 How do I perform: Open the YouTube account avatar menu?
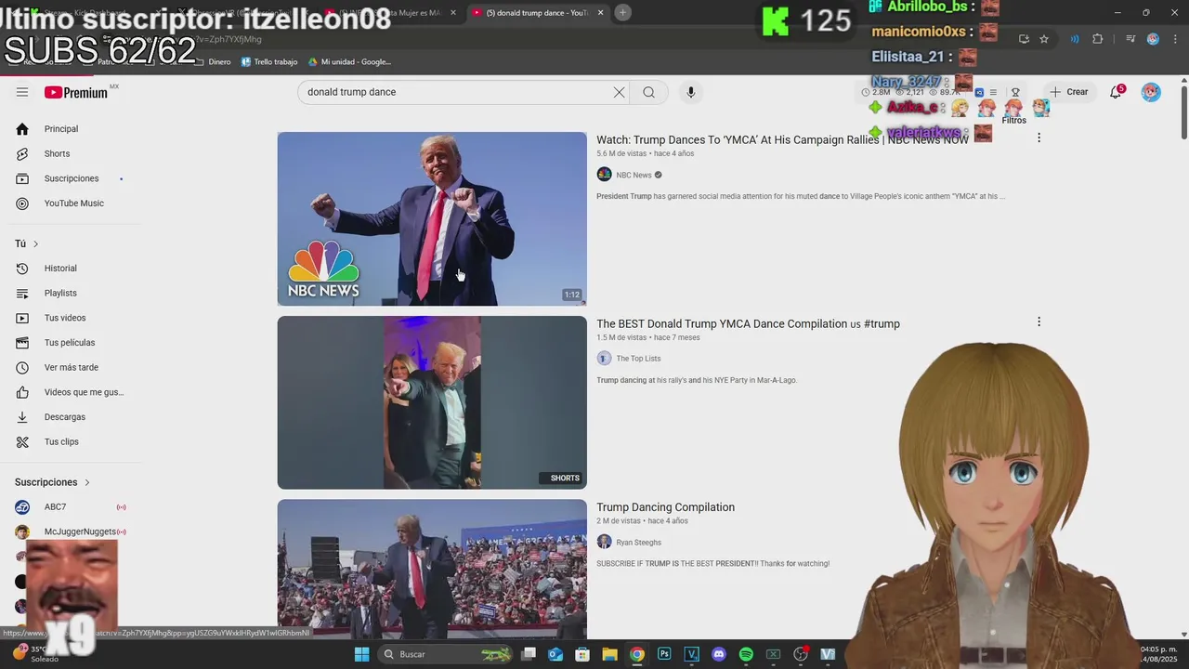pos(1151,92)
